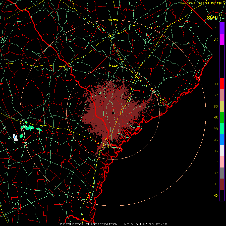Click the WS blue legend swatch

click(x=222, y=140)
